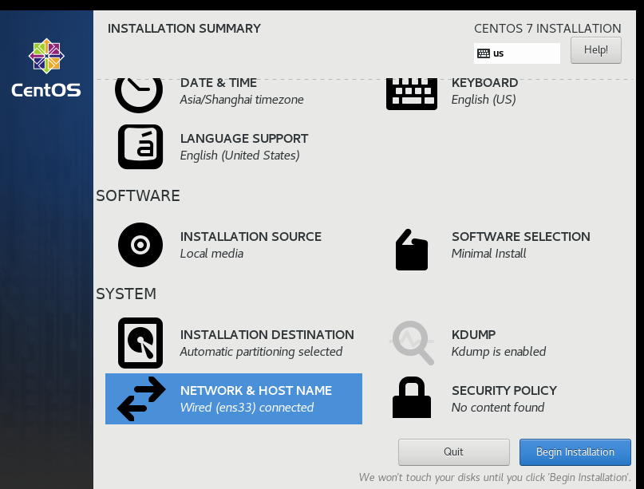Click the 'Asia/Shanghai timezone' text
This screenshot has width=644, height=489.
click(x=242, y=100)
